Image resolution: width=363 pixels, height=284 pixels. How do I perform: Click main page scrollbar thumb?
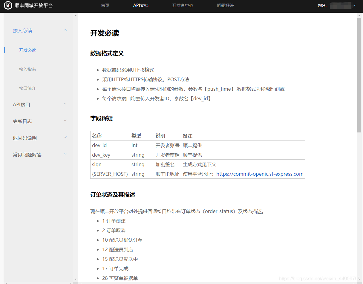click(x=359, y=75)
